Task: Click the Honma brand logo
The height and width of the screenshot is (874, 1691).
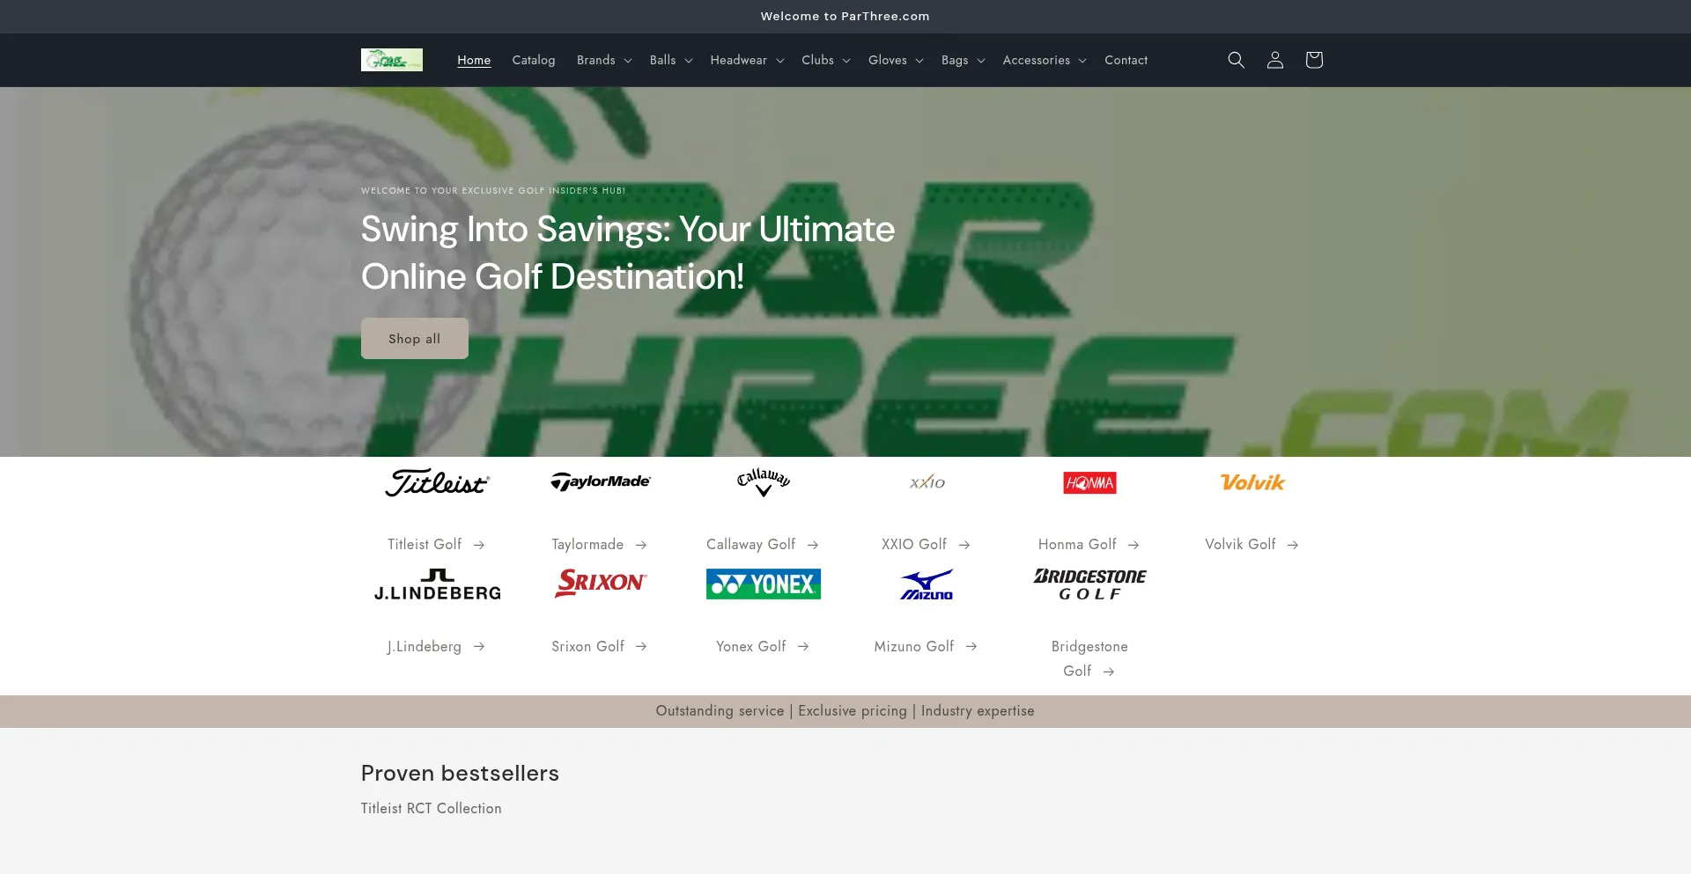Action: [1089, 482]
